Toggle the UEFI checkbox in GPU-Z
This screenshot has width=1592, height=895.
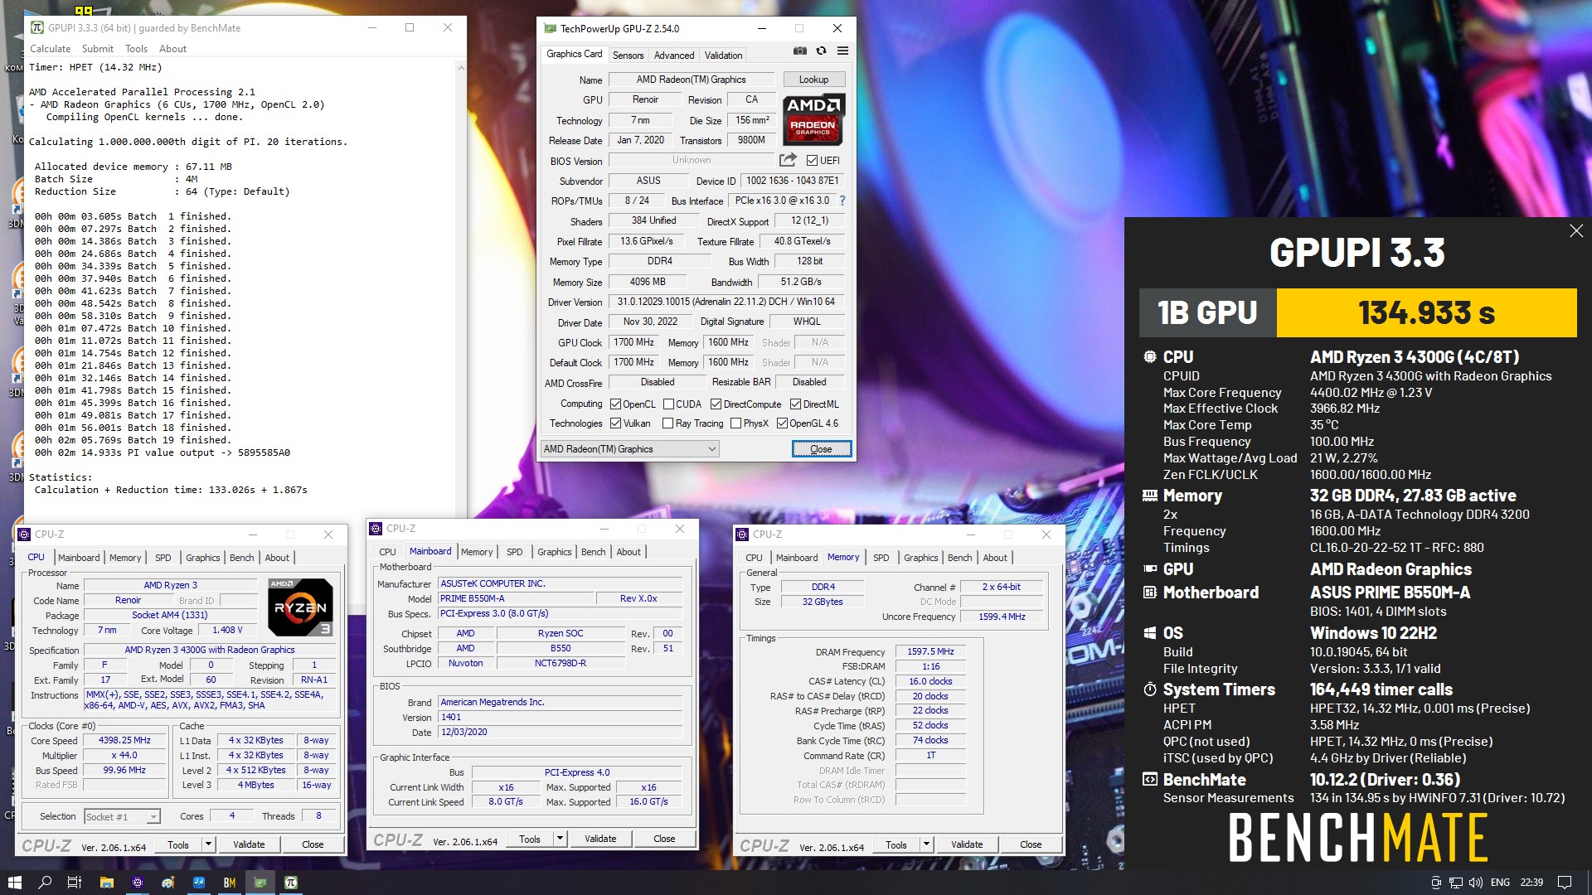[812, 160]
